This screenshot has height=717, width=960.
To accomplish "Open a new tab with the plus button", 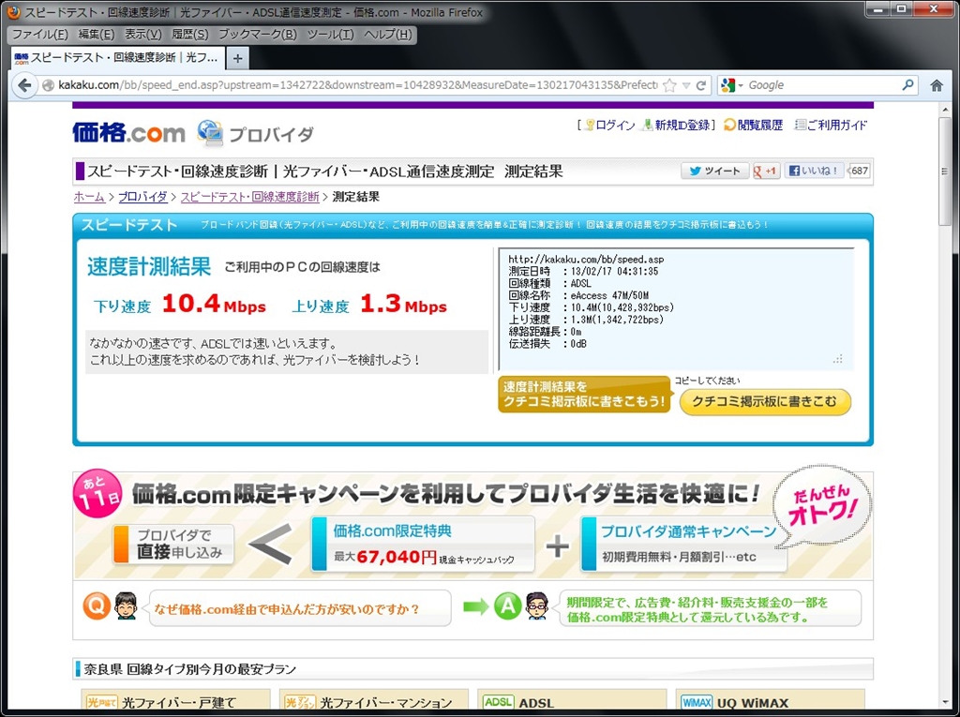I will tap(237, 59).
